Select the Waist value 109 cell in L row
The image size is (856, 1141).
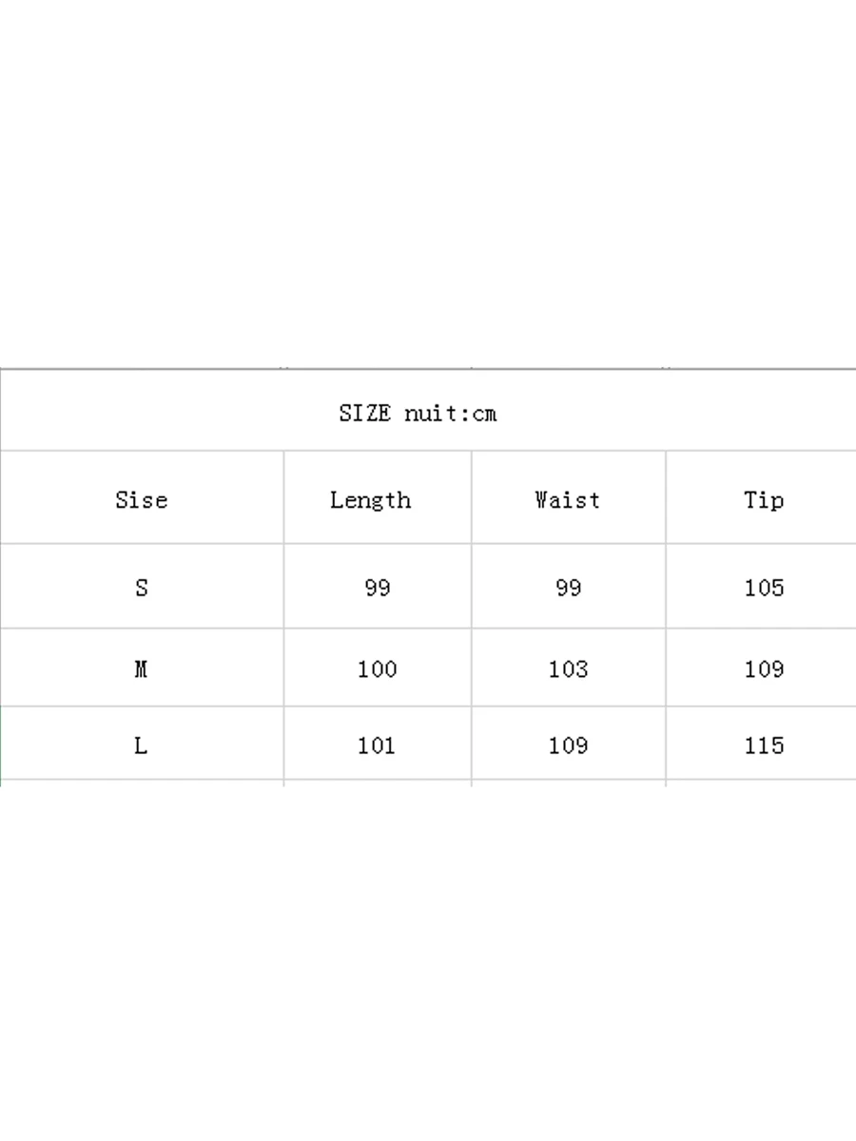[569, 744]
